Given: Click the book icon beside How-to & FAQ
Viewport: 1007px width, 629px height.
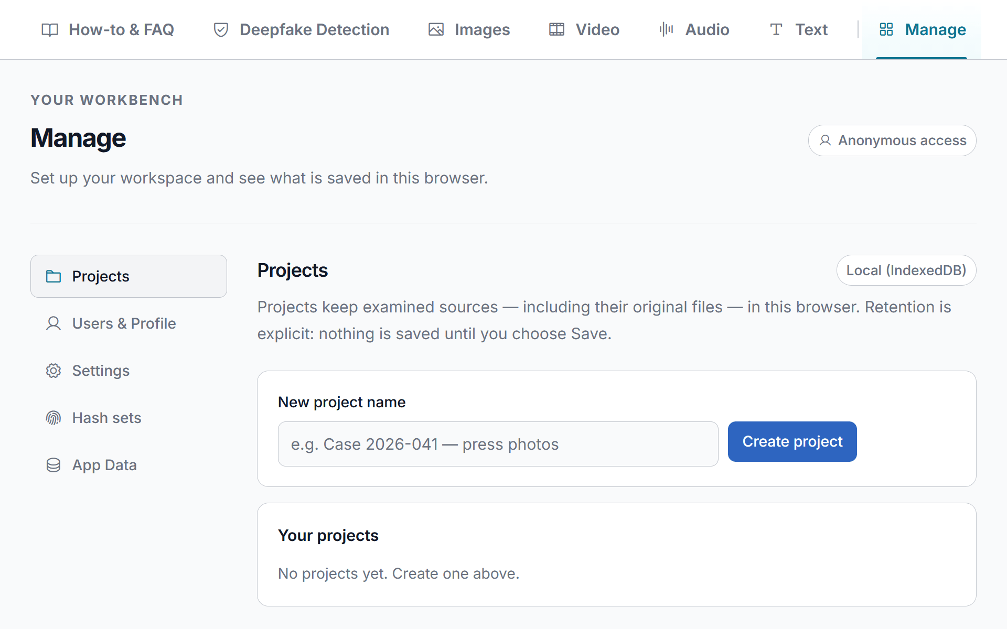Looking at the screenshot, I should (x=50, y=30).
